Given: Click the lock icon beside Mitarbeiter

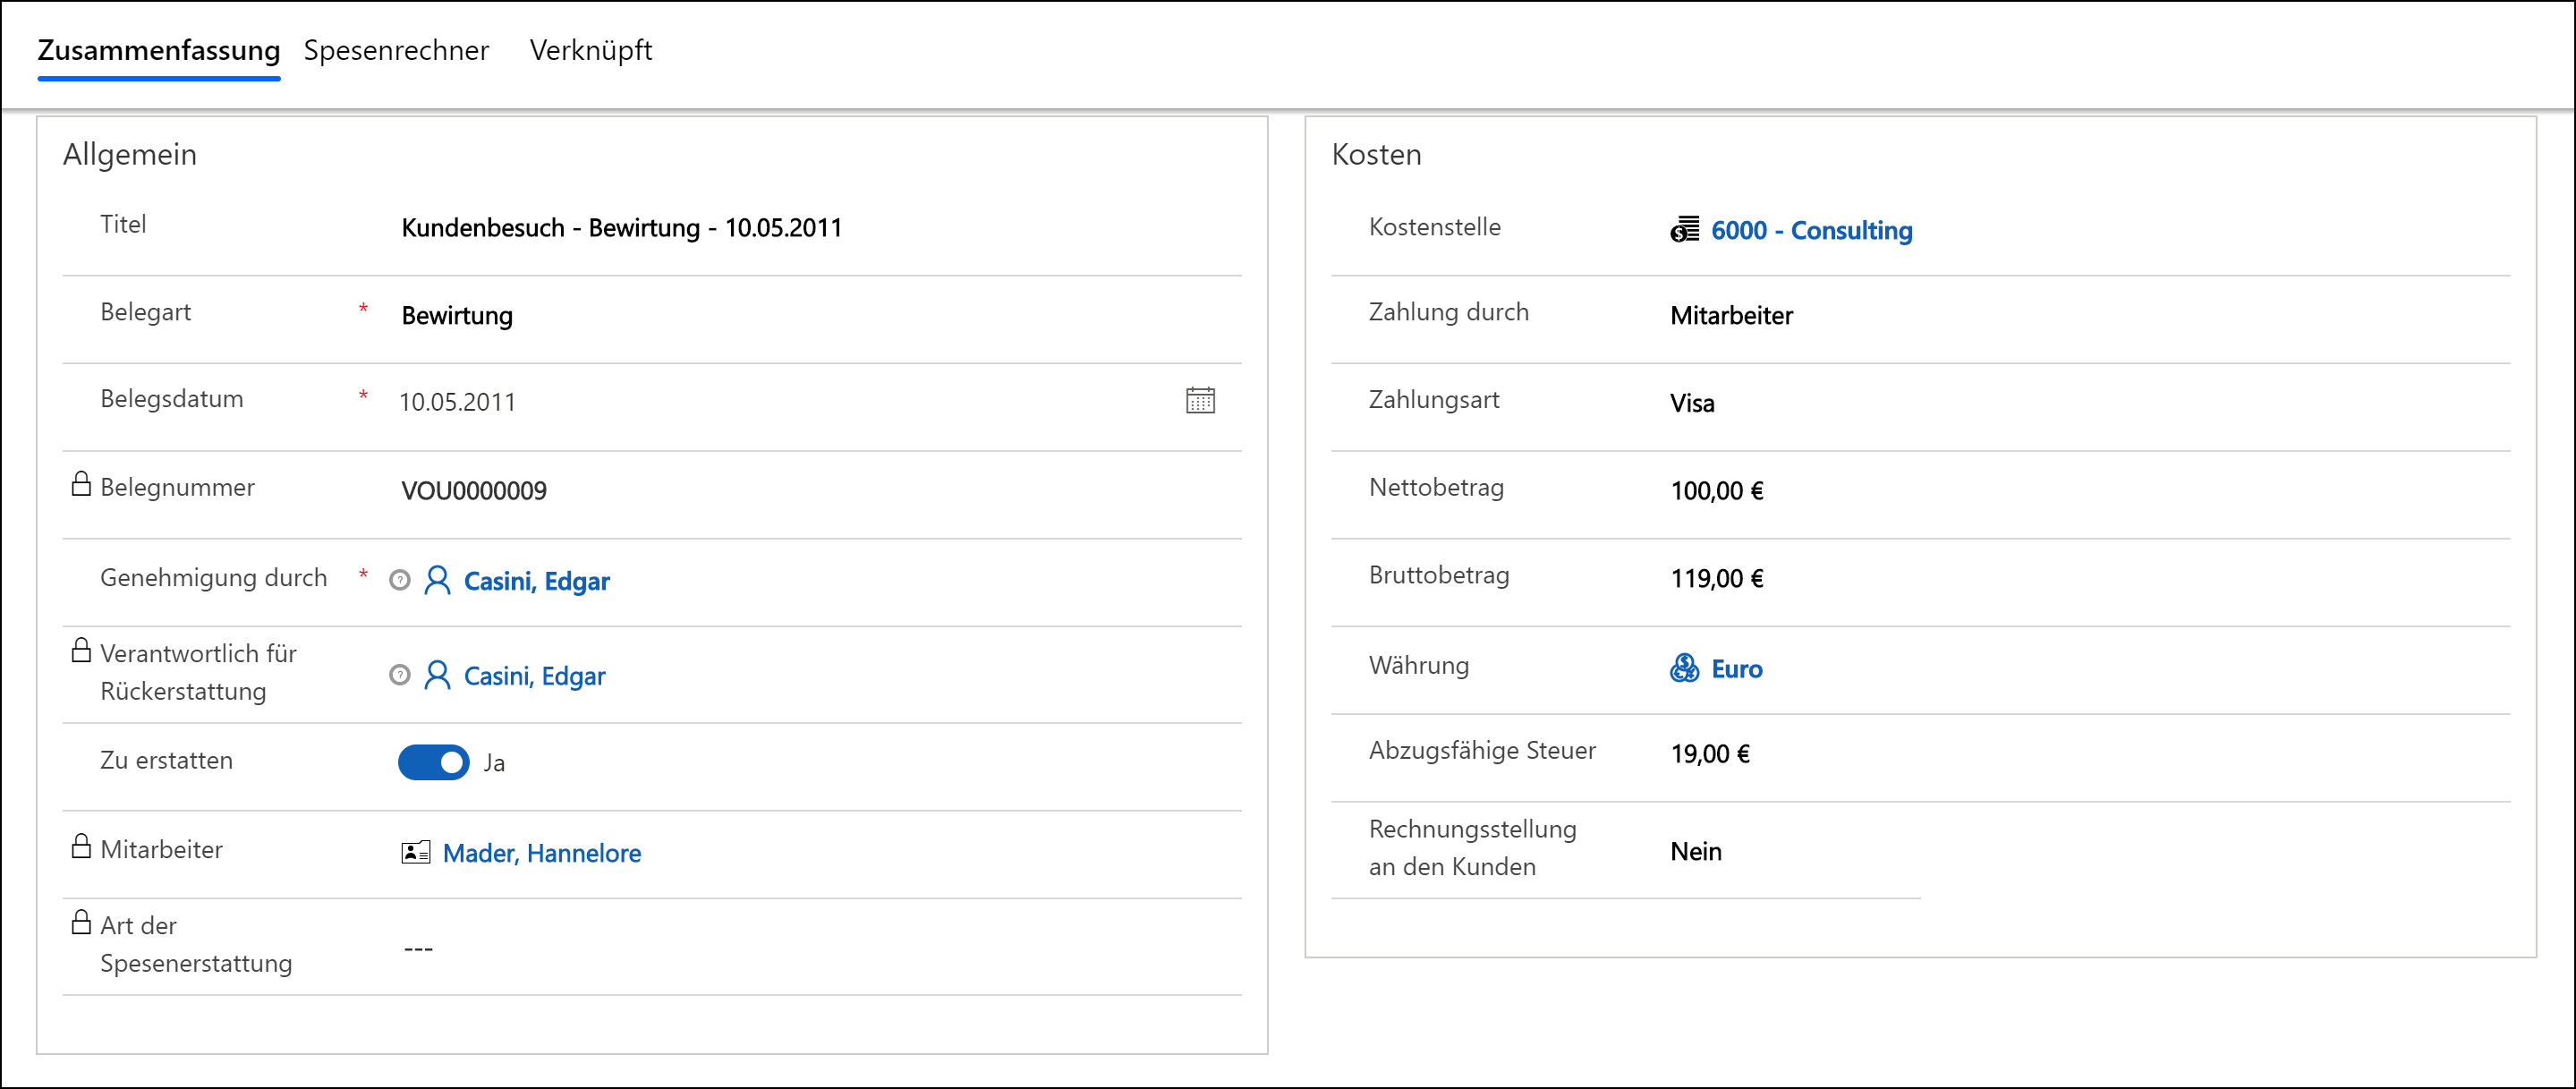Looking at the screenshot, I should pyautogui.click(x=81, y=846).
